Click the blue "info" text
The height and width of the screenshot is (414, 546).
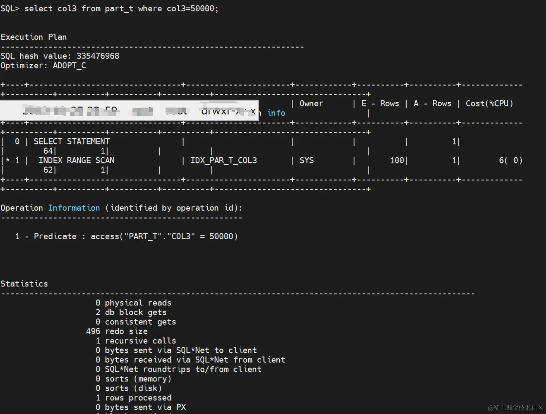(276, 113)
